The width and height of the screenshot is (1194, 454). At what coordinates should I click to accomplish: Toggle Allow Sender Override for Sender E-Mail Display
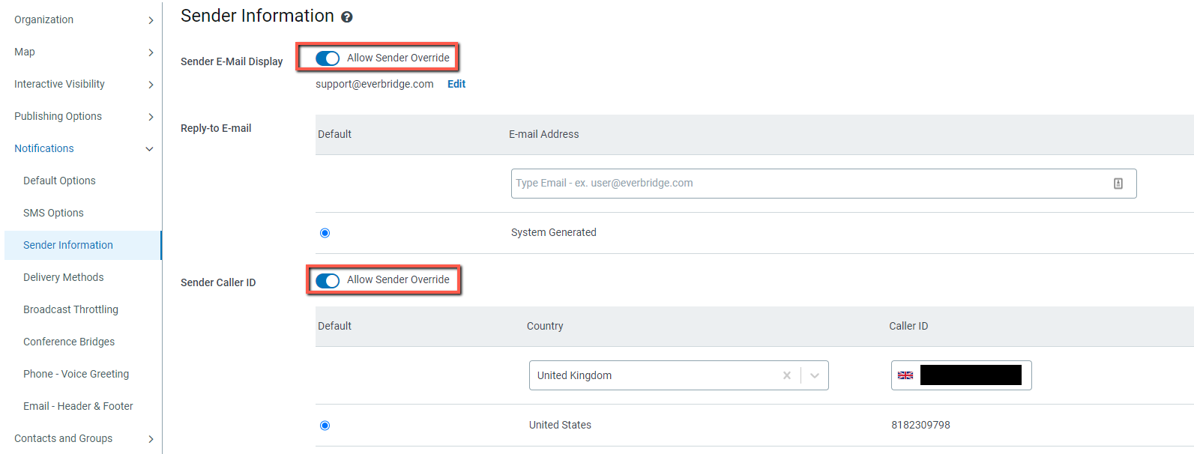[x=328, y=58]
